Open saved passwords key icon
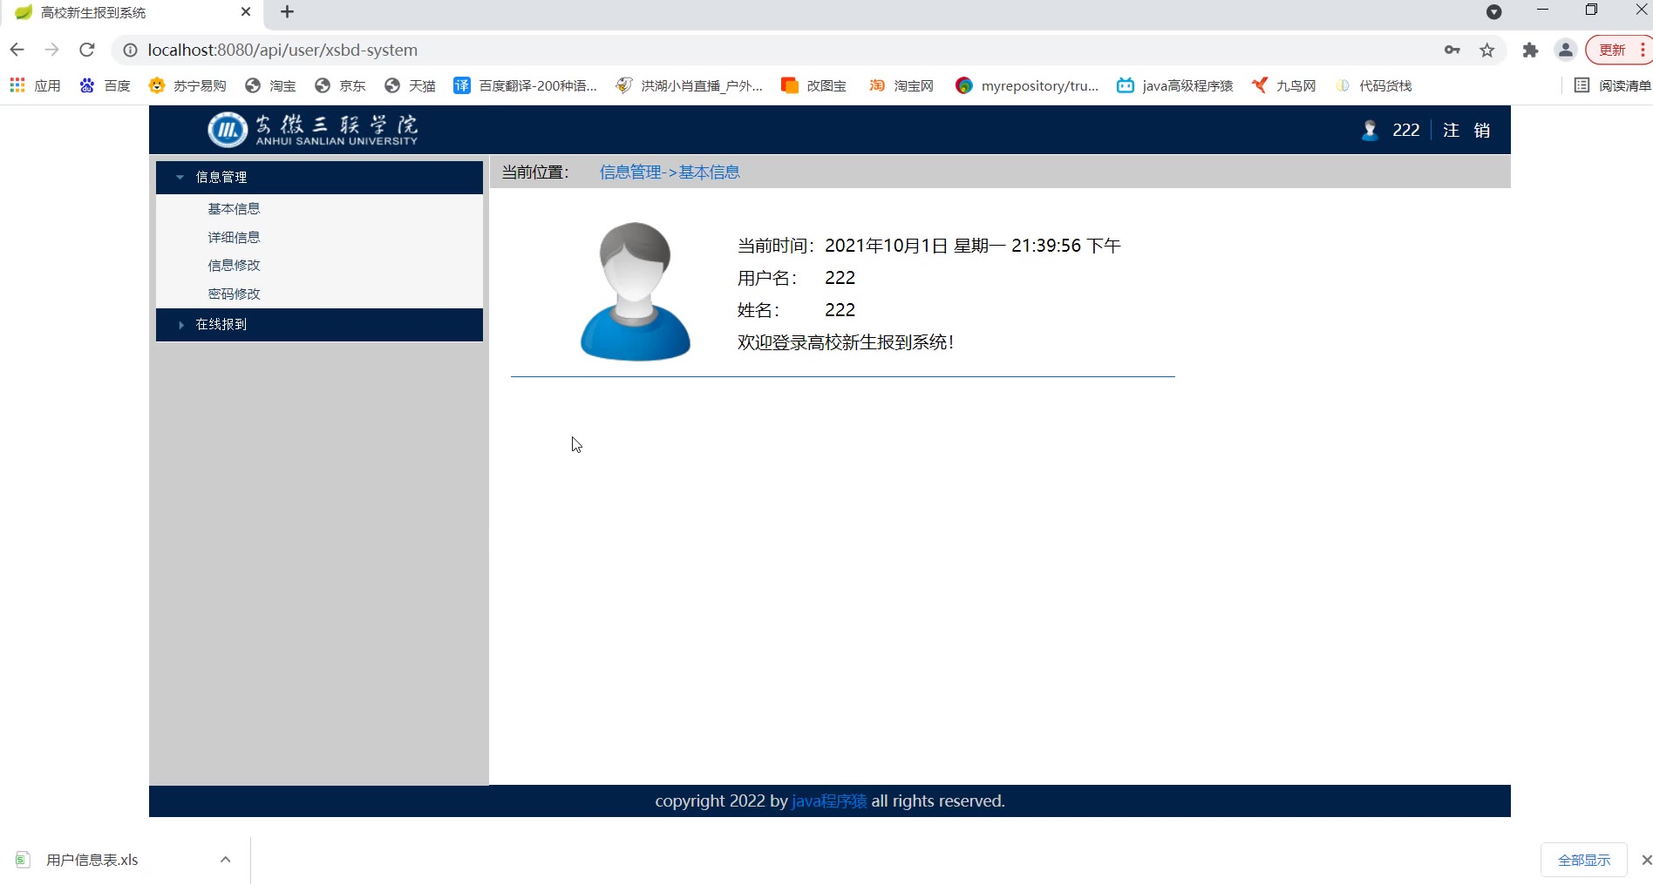 pos(1452,50)
